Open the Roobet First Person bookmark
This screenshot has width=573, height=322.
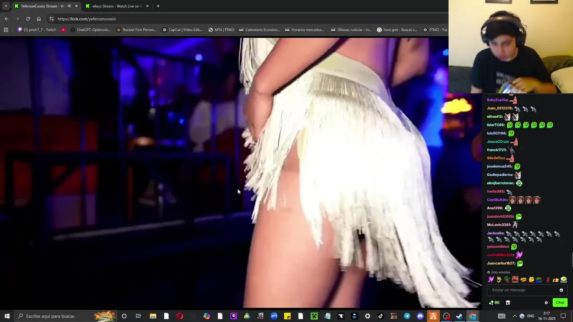(x=136, y=30)
